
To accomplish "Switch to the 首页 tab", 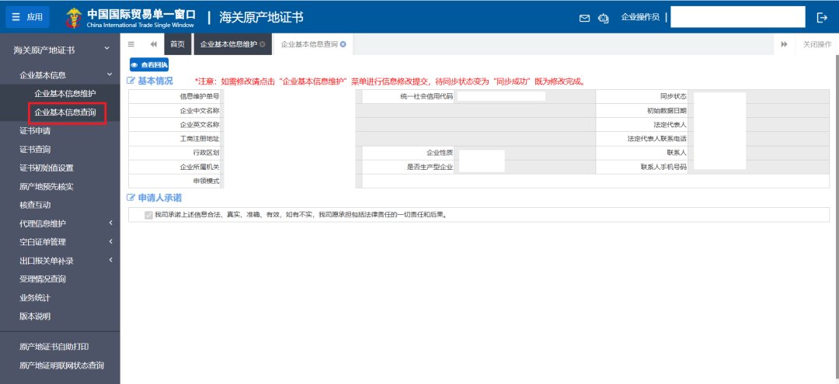I will pyautogui.click(x=178, y=44).
